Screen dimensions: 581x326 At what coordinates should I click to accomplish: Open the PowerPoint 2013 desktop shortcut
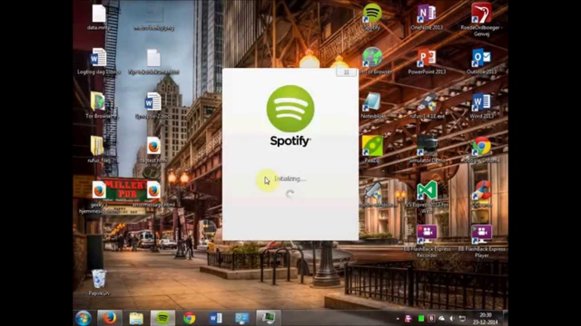(x=427, y=61)
